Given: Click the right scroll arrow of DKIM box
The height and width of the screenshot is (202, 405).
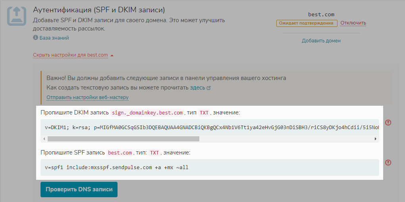Looking at the screenshot, I should [x=376, y=139].
